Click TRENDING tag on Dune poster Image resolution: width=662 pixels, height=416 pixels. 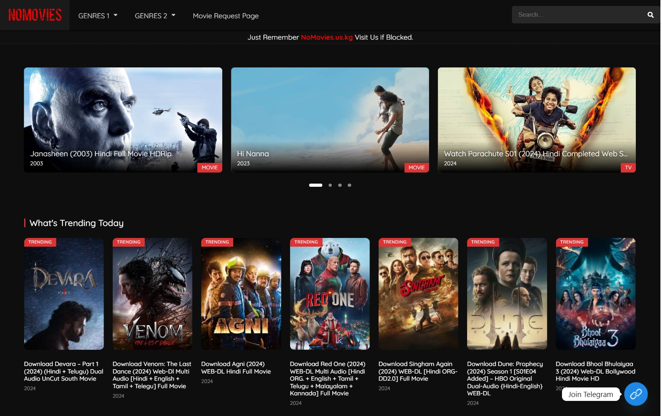click(483, 242)
